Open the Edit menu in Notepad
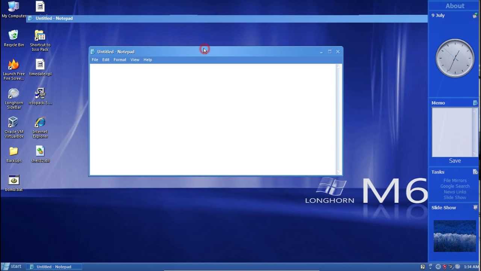This screenshot has width=481, height=271. point(106,60)
